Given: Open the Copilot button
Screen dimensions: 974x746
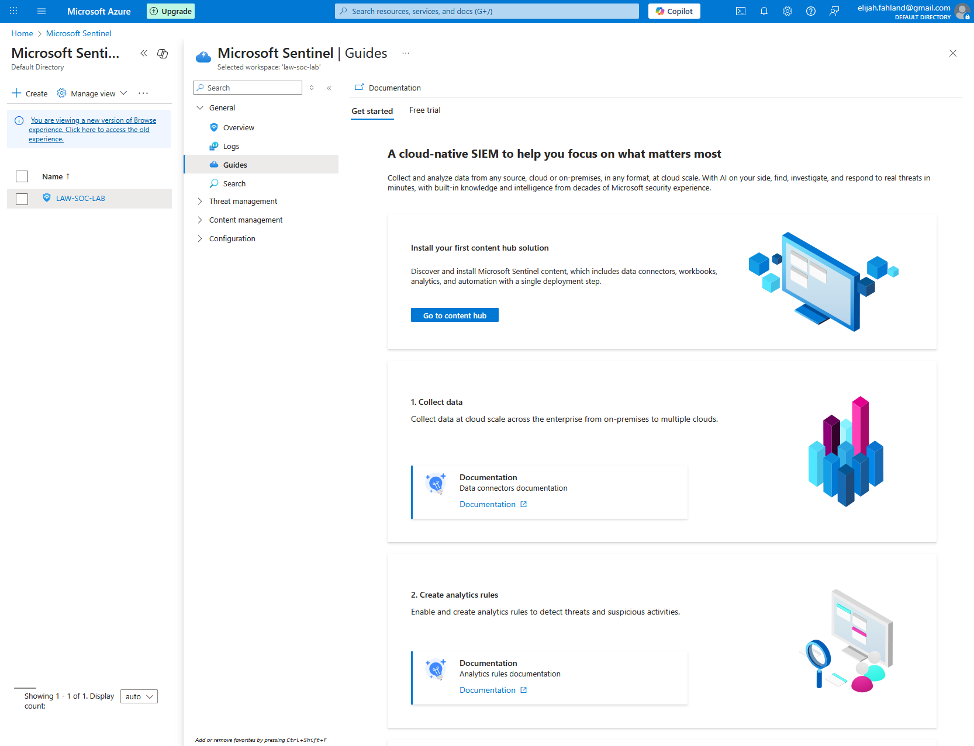Looking at the screenshot, I should point(674,11).
